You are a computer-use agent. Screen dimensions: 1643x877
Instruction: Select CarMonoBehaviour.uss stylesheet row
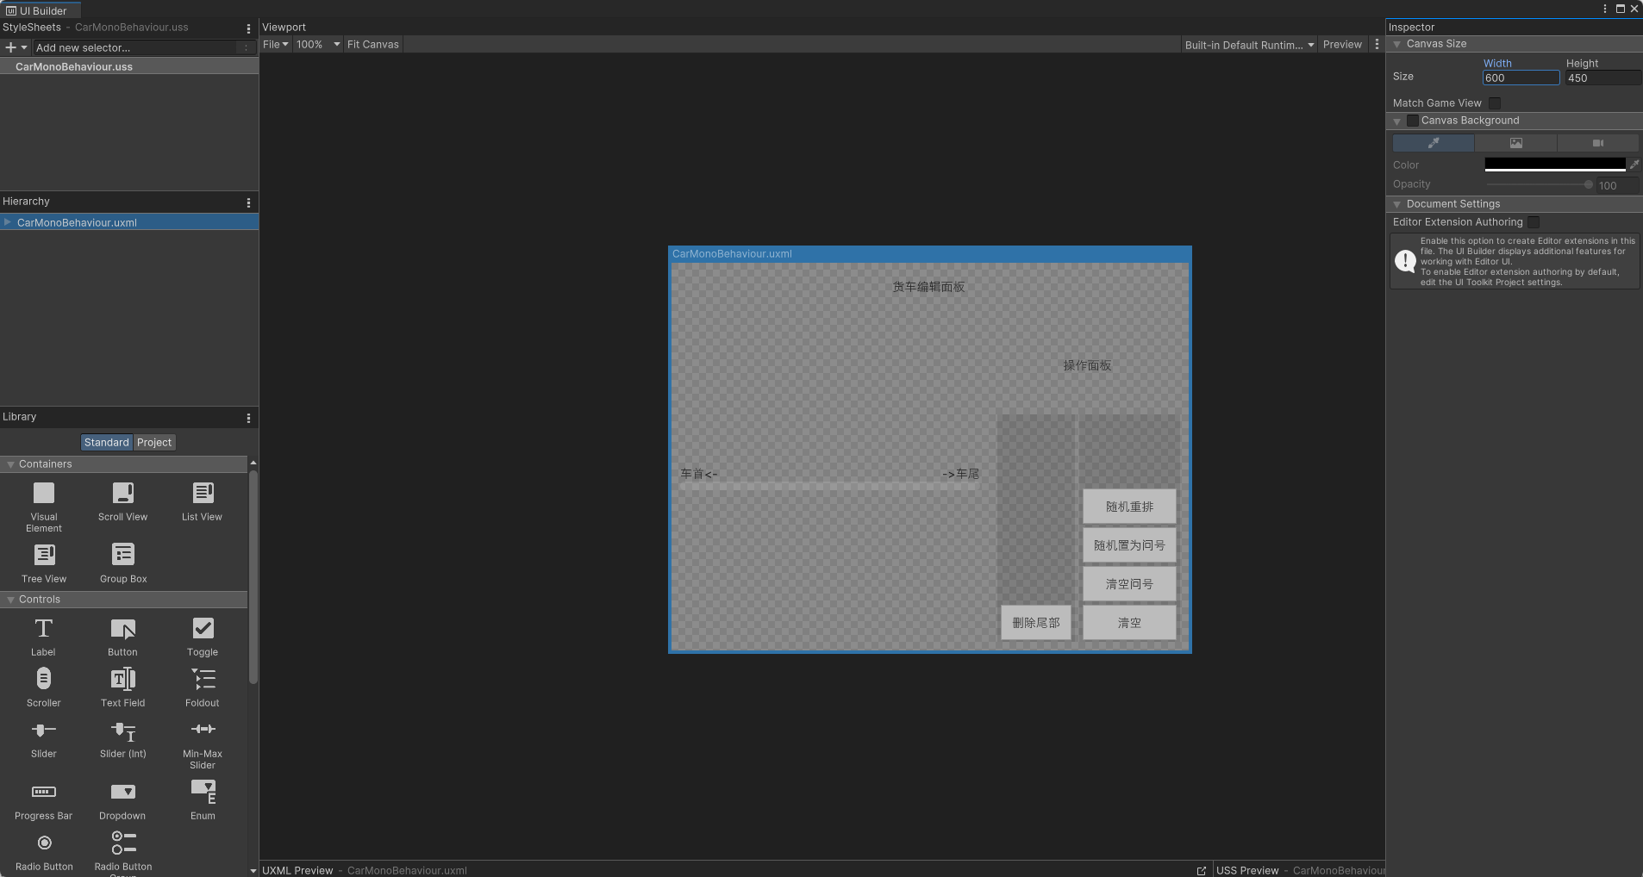point(129,66)
